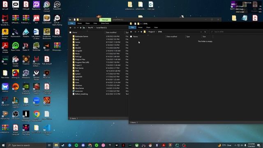Viewport: 263px width, 148px height.
Task: Launch Among Us from the desktop
Action: point(16,74)
